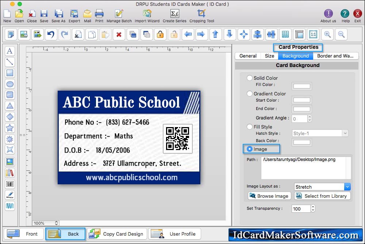Click the Browse Image button
The image size is (365, 244).
point(269,196)
